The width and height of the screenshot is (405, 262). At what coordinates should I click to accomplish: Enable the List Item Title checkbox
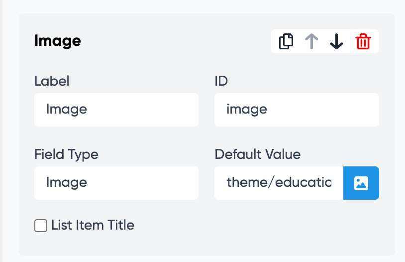[x=41, y=226]
